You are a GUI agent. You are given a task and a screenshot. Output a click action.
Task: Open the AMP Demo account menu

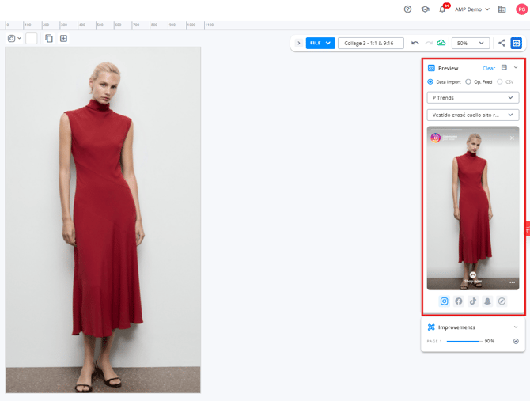point(472,9)
